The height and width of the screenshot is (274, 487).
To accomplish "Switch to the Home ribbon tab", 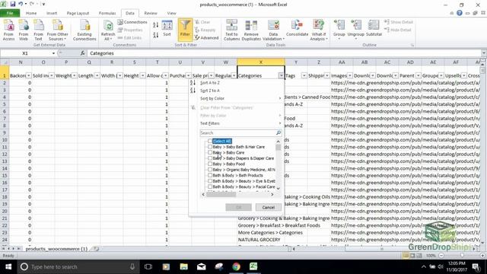I will pos(31,13).
